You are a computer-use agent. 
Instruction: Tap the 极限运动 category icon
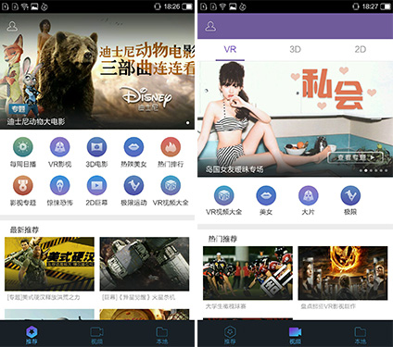pyautogui.click(x=133, y=185)
